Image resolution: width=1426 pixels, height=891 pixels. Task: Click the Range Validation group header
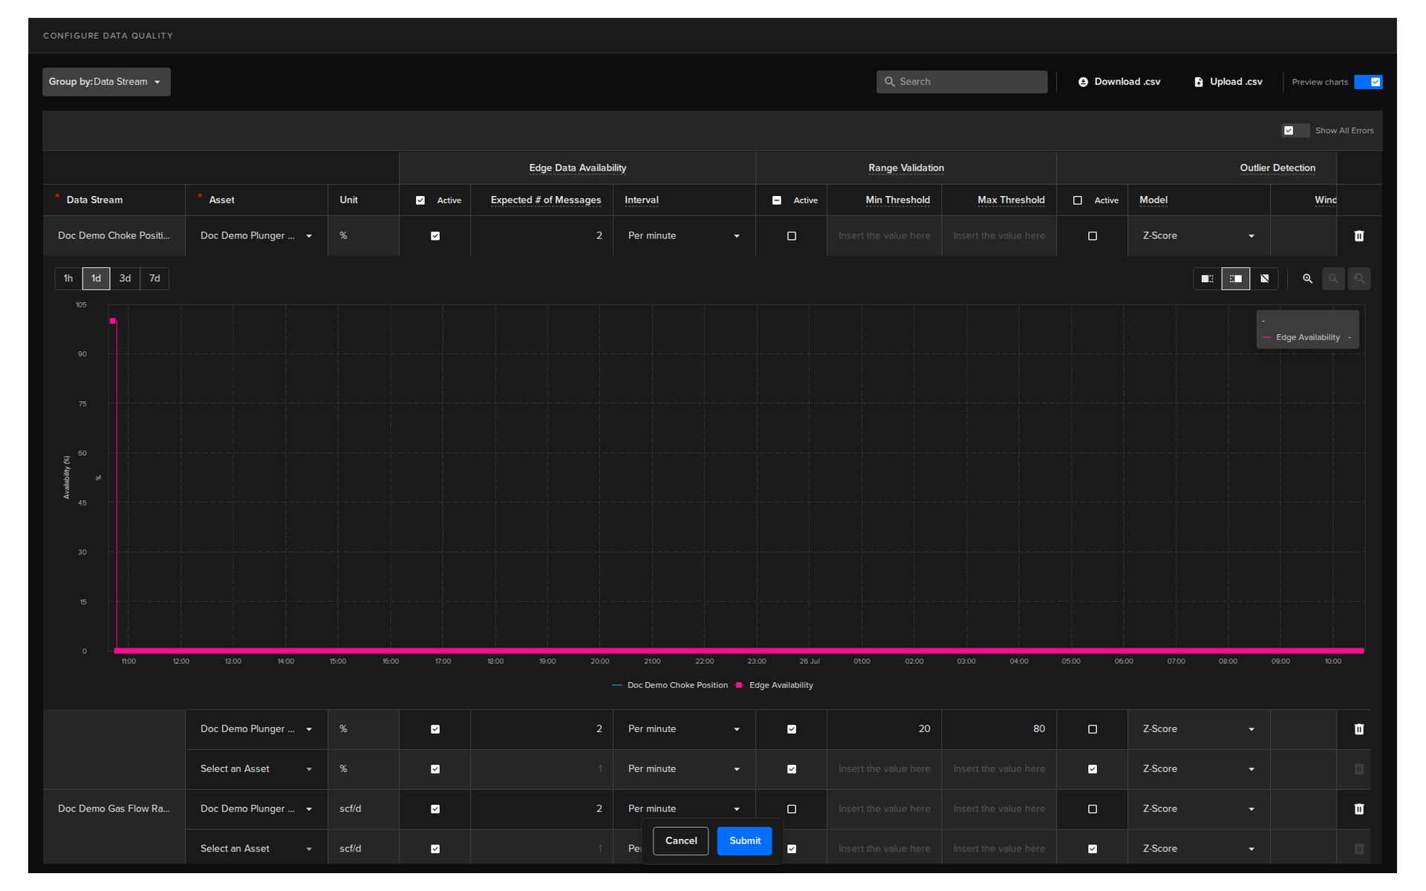point(906,168)
